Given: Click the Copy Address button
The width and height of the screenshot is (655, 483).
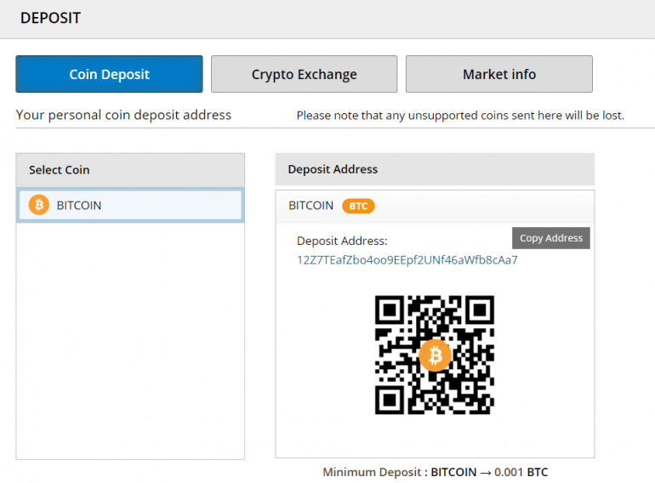Looking at the screenshot, I should 551,238.
